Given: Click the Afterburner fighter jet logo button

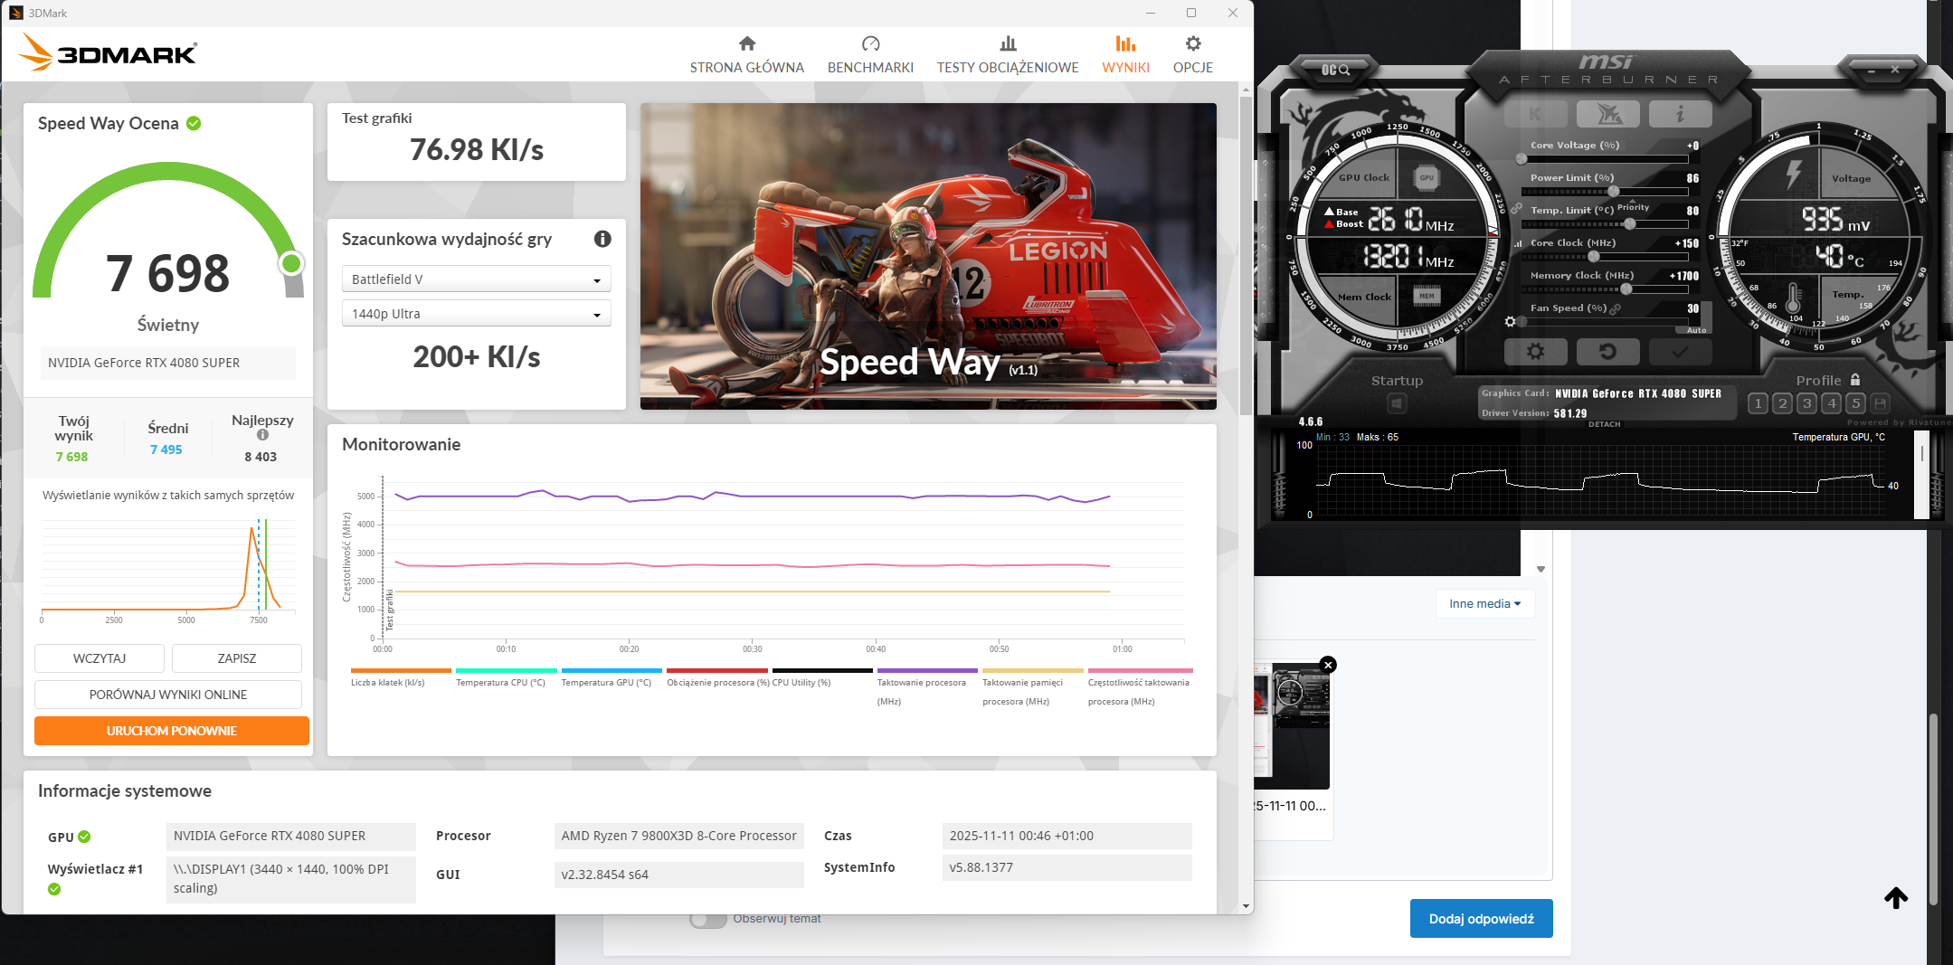Looking at the screenshot, I should pos(1607,114).
